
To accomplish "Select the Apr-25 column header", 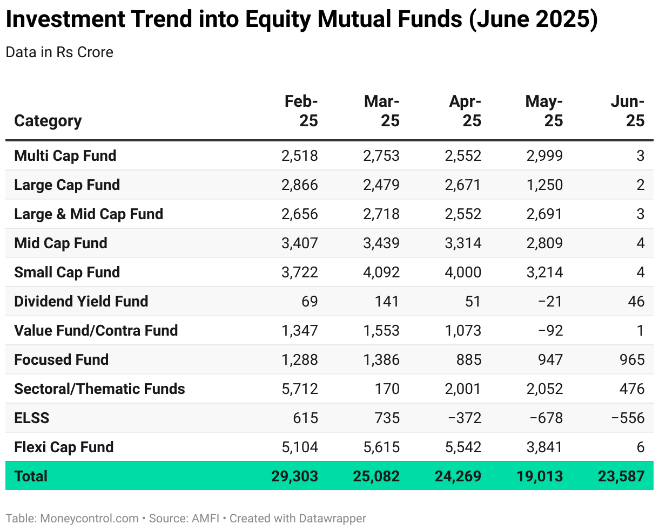I will coord(465,111).
